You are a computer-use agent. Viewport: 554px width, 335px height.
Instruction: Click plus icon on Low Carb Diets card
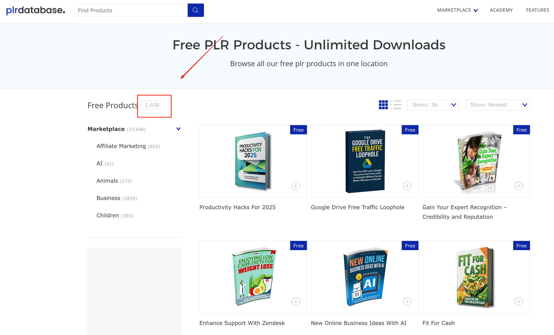pos(296,301)
